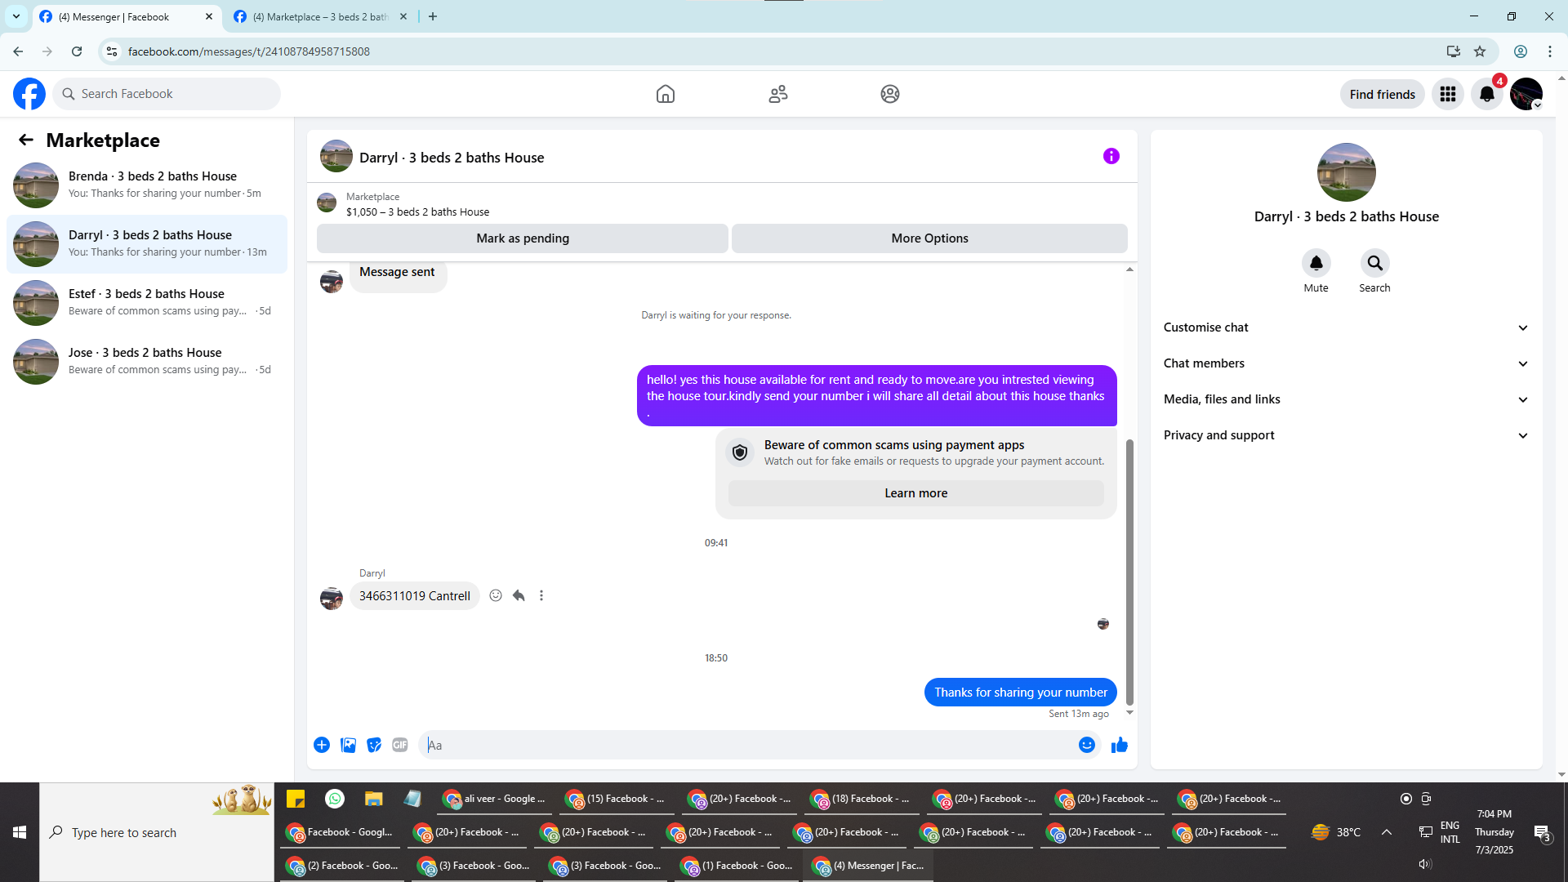Image resolution: width=1568 pixels, height=882 pixels.
Task: Switch to the Marketplace browser tab
Action: pos(318,16)
